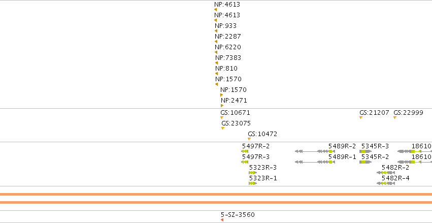Click the GS:21207 downward triangle marker
This screenshot has height=223, width=432.
(360, 118)
